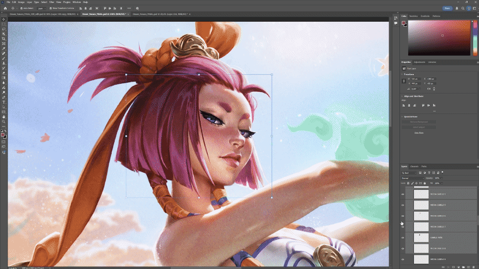Hide the MECHA CABELO 8 layer
Image resolution: width=479 pixels, height=269 pixels.
[x=403, y=249]
